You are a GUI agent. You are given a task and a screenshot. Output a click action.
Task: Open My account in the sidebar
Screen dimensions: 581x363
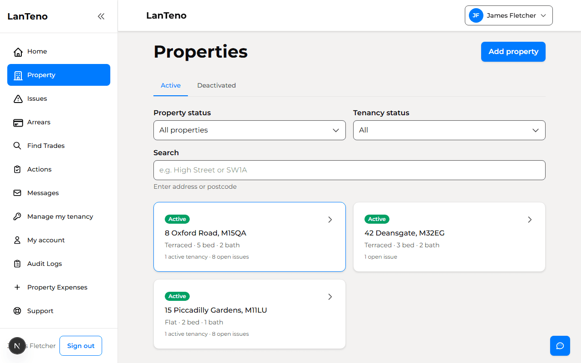click(59, 240)
